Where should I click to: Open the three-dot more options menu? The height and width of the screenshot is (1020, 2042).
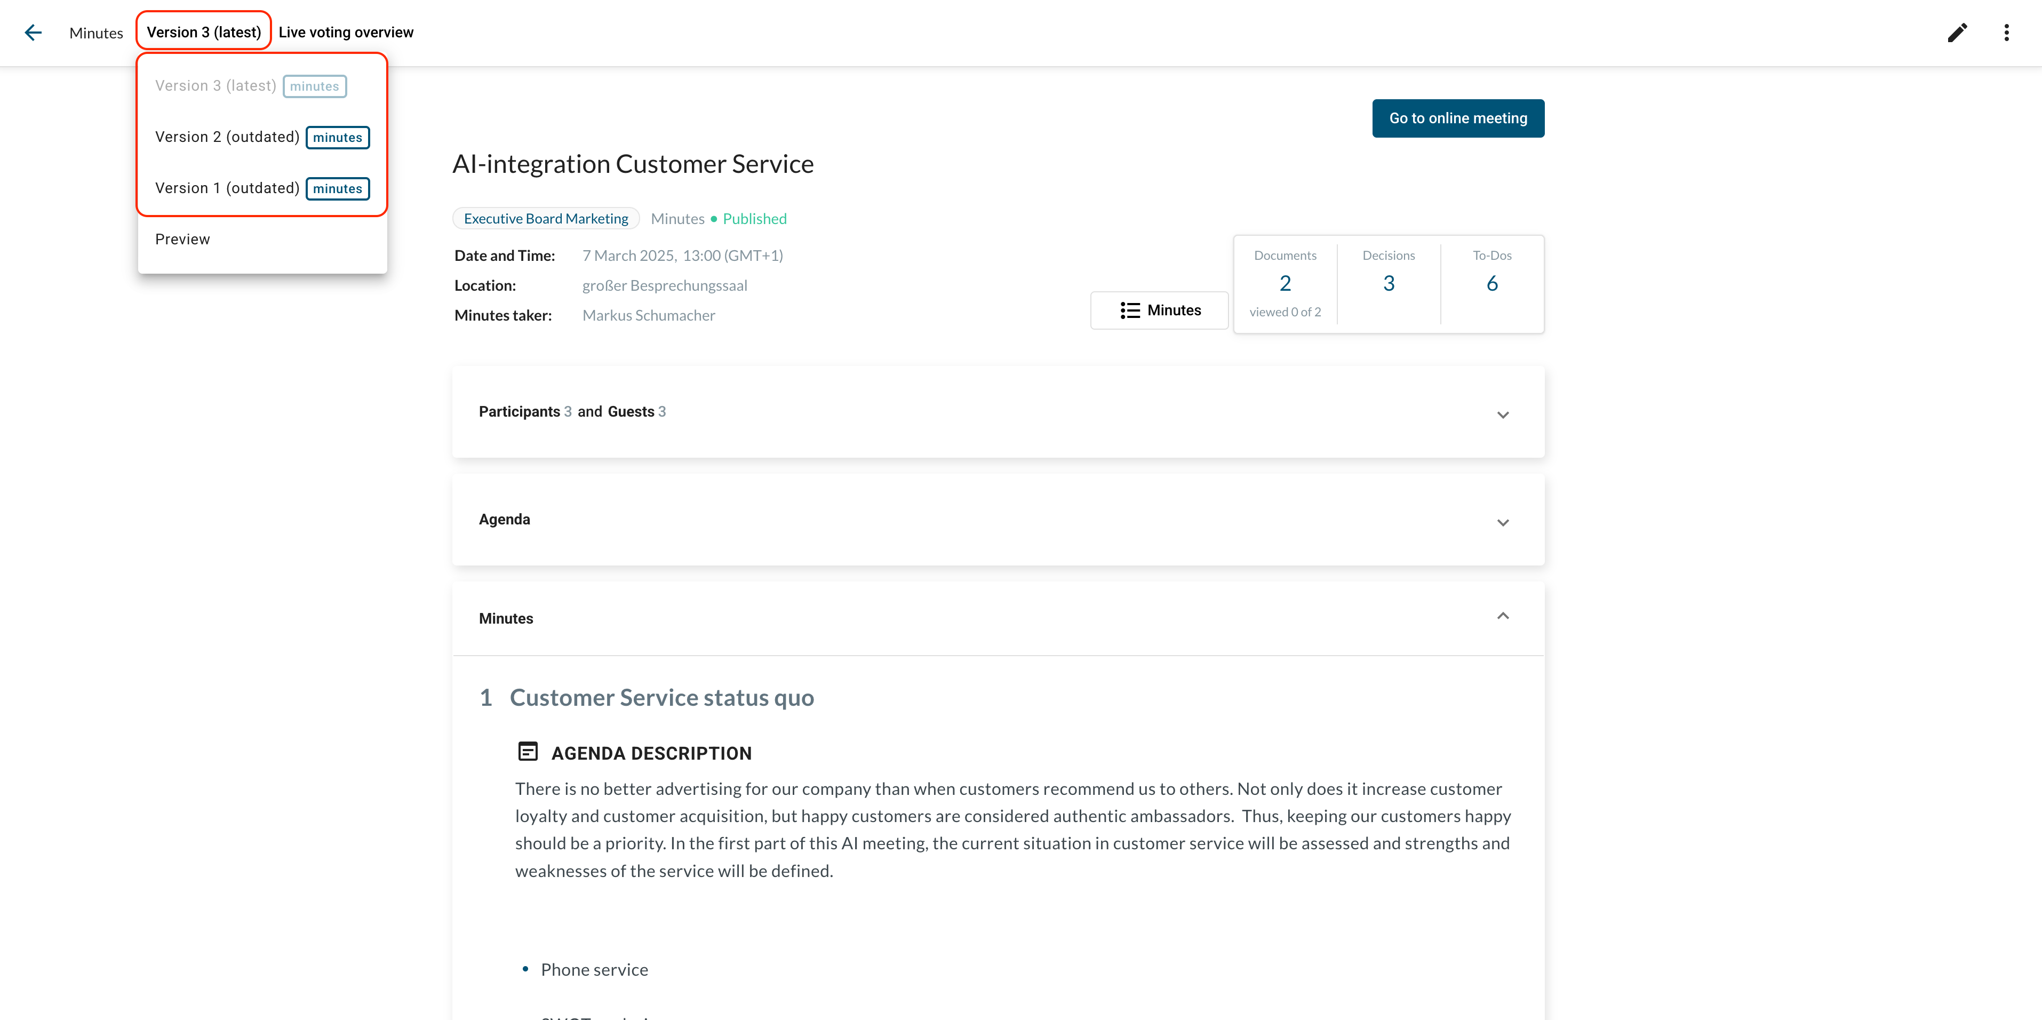click(2006, 33)
